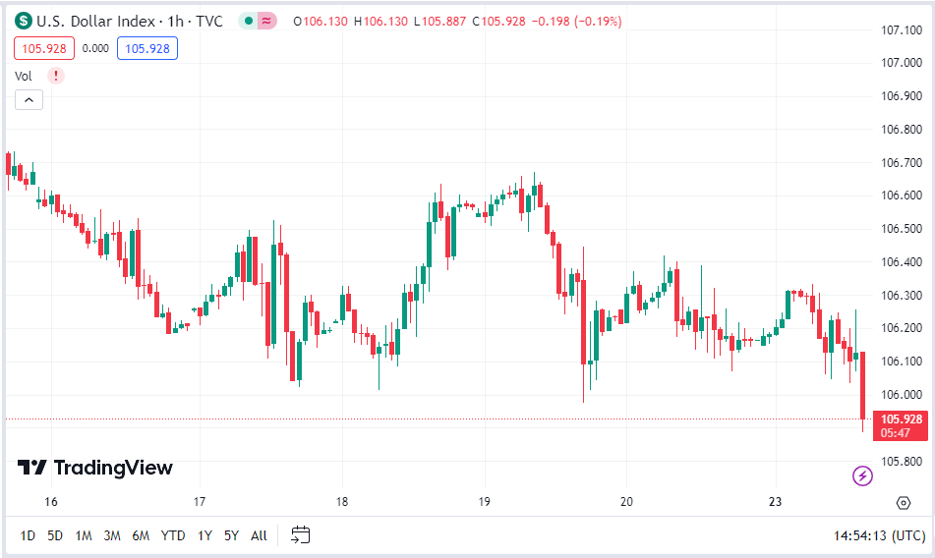Choose the All time range
Viewport: 935px width, 558px height.
(x=259, y=535)
